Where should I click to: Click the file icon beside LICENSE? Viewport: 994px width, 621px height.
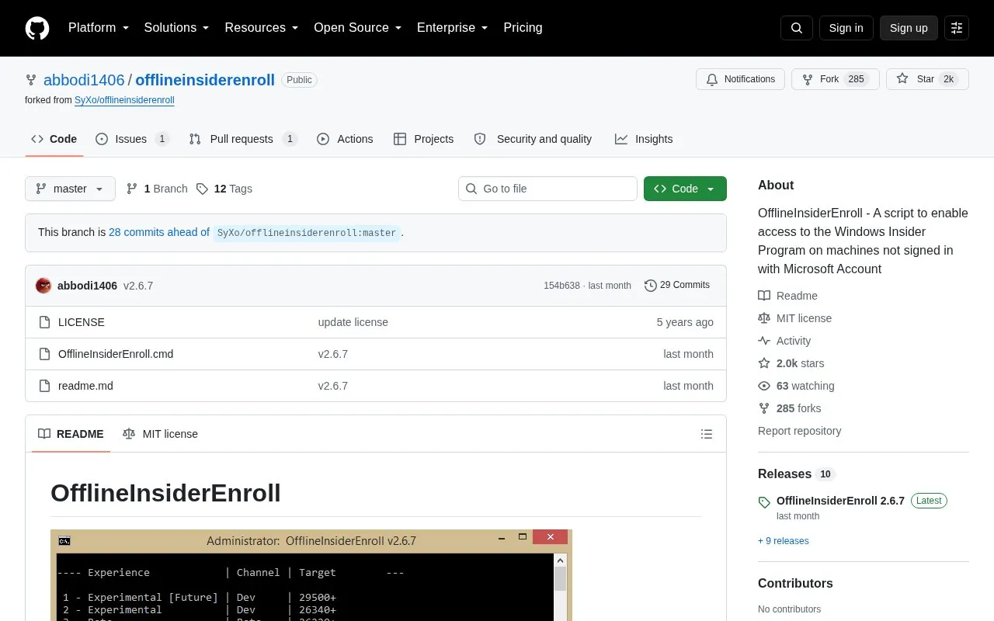click(44, 322)
